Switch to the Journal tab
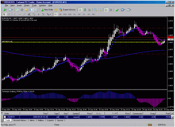 (60, 120)
